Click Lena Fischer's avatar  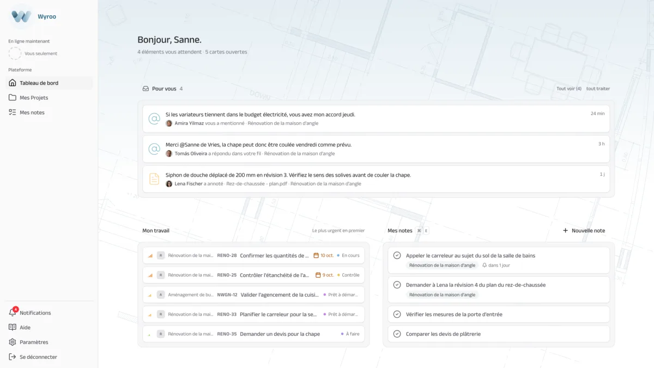pos(169,184)
